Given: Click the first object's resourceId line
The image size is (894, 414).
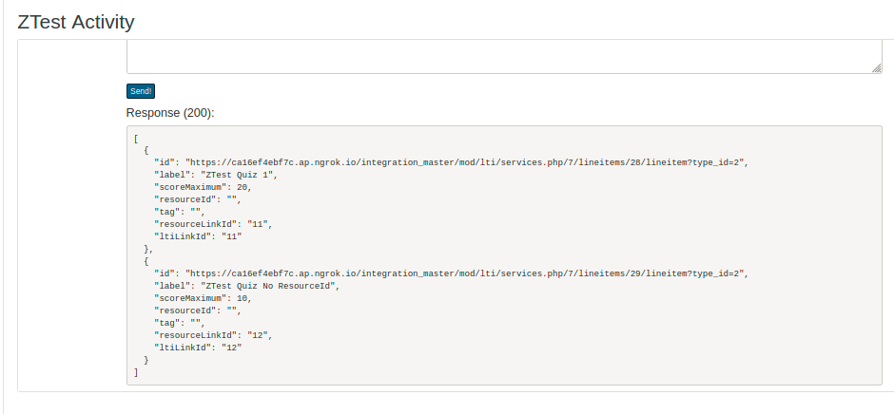Looking at the screenshot, I should (x=198, y=200).
